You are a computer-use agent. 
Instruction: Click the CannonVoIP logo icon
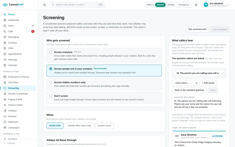(x=5, y=5)
